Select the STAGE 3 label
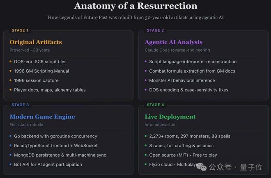 (20, 105)
